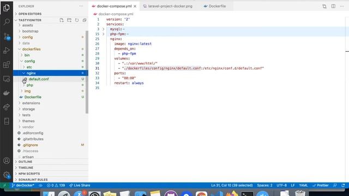Click New Folder icon in explorer header
Image resolution: width=349 pixels, height=196 pixels.
tap(69, 20)
